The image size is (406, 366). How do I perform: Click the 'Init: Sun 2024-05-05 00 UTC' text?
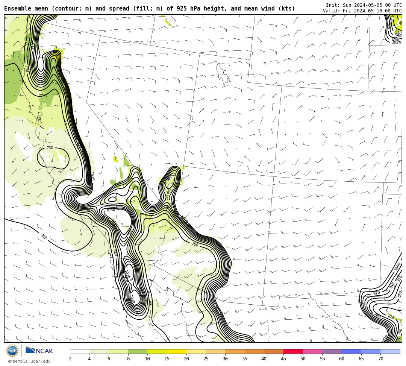[364, 5]
